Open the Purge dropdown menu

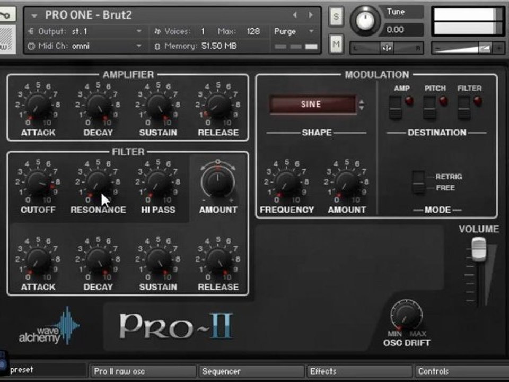click(x=294, y=31)
